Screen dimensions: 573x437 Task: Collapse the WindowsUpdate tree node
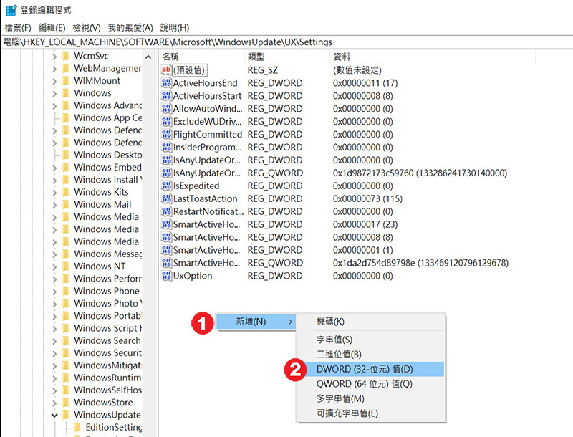(54, 416)
